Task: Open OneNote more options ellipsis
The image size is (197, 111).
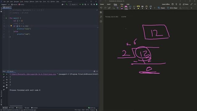Action: (x=195, y=4)
